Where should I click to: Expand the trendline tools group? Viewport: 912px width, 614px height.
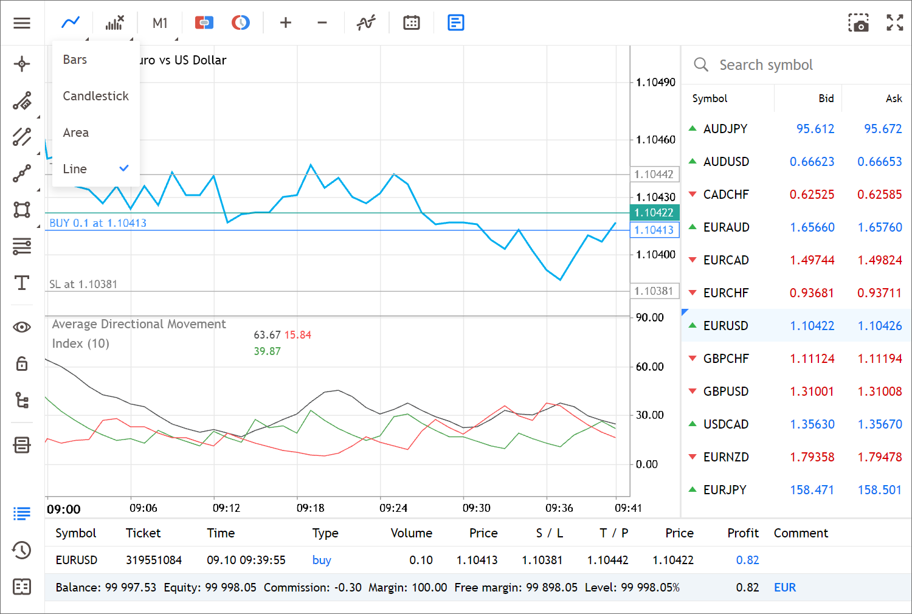coord(22,138)
